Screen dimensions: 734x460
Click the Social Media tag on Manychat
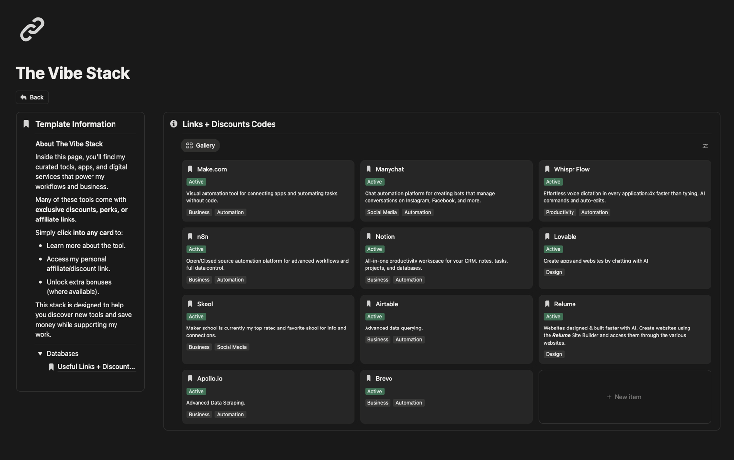382,212
